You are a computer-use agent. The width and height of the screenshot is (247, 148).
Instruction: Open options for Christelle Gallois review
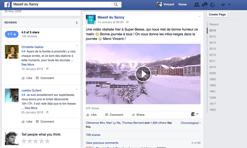tap(77, 46)
